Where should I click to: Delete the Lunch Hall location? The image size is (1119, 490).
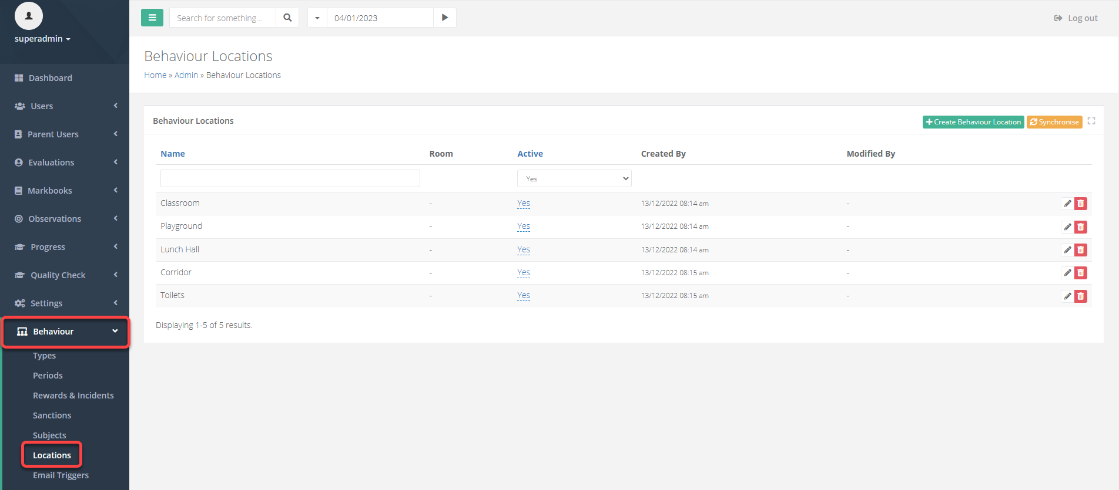[1081, 250]
